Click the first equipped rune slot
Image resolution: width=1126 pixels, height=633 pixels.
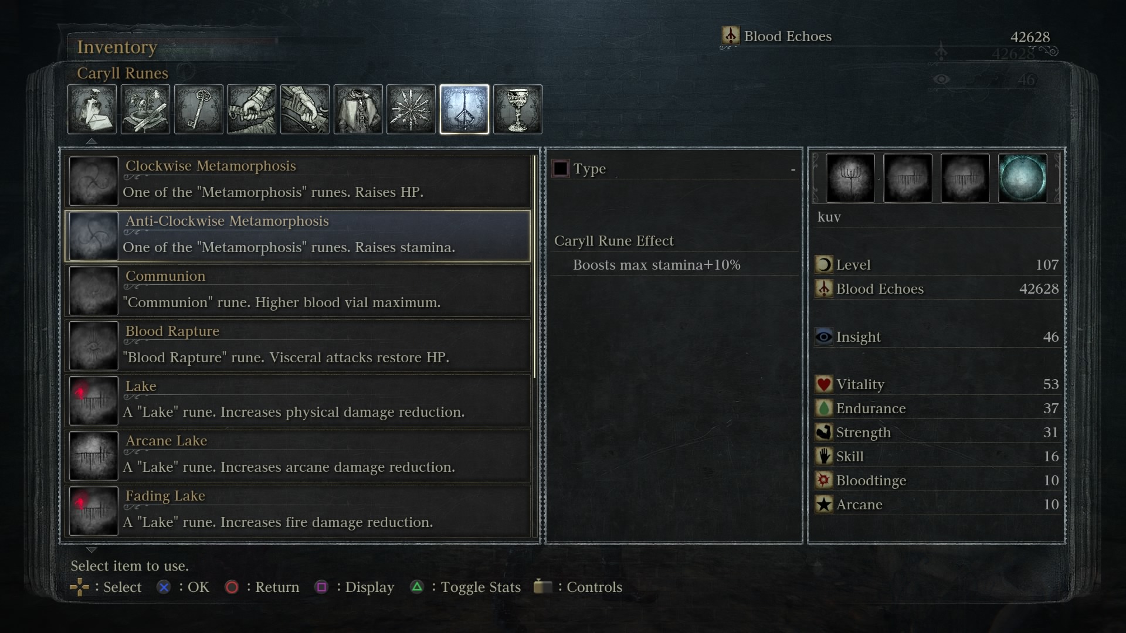(850, 178)
